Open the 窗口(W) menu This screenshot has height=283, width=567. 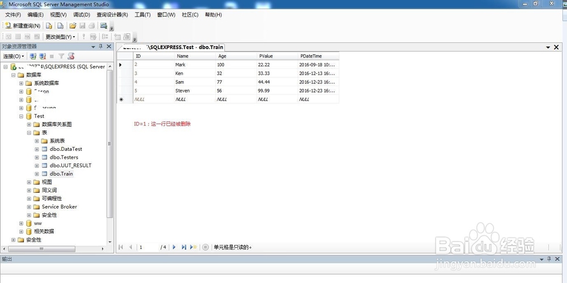click(x=166, y=15)
